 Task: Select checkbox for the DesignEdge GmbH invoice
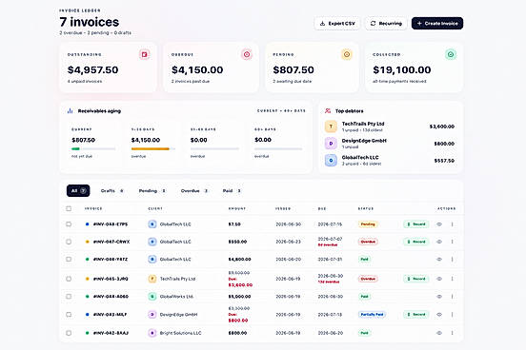(69, 315)
